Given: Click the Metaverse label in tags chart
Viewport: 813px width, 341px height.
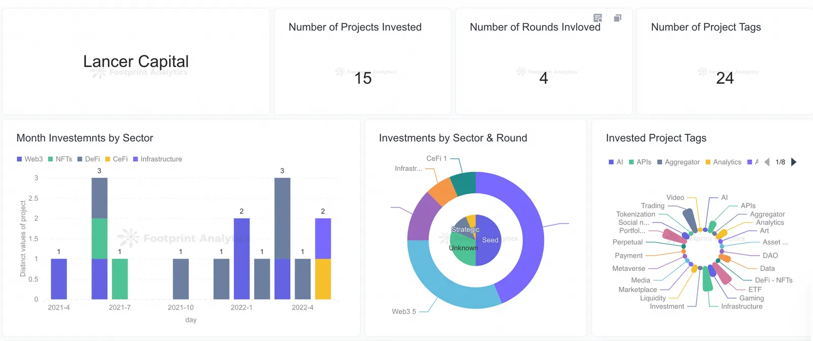Looking at the screenshot, I should [629, 269].
